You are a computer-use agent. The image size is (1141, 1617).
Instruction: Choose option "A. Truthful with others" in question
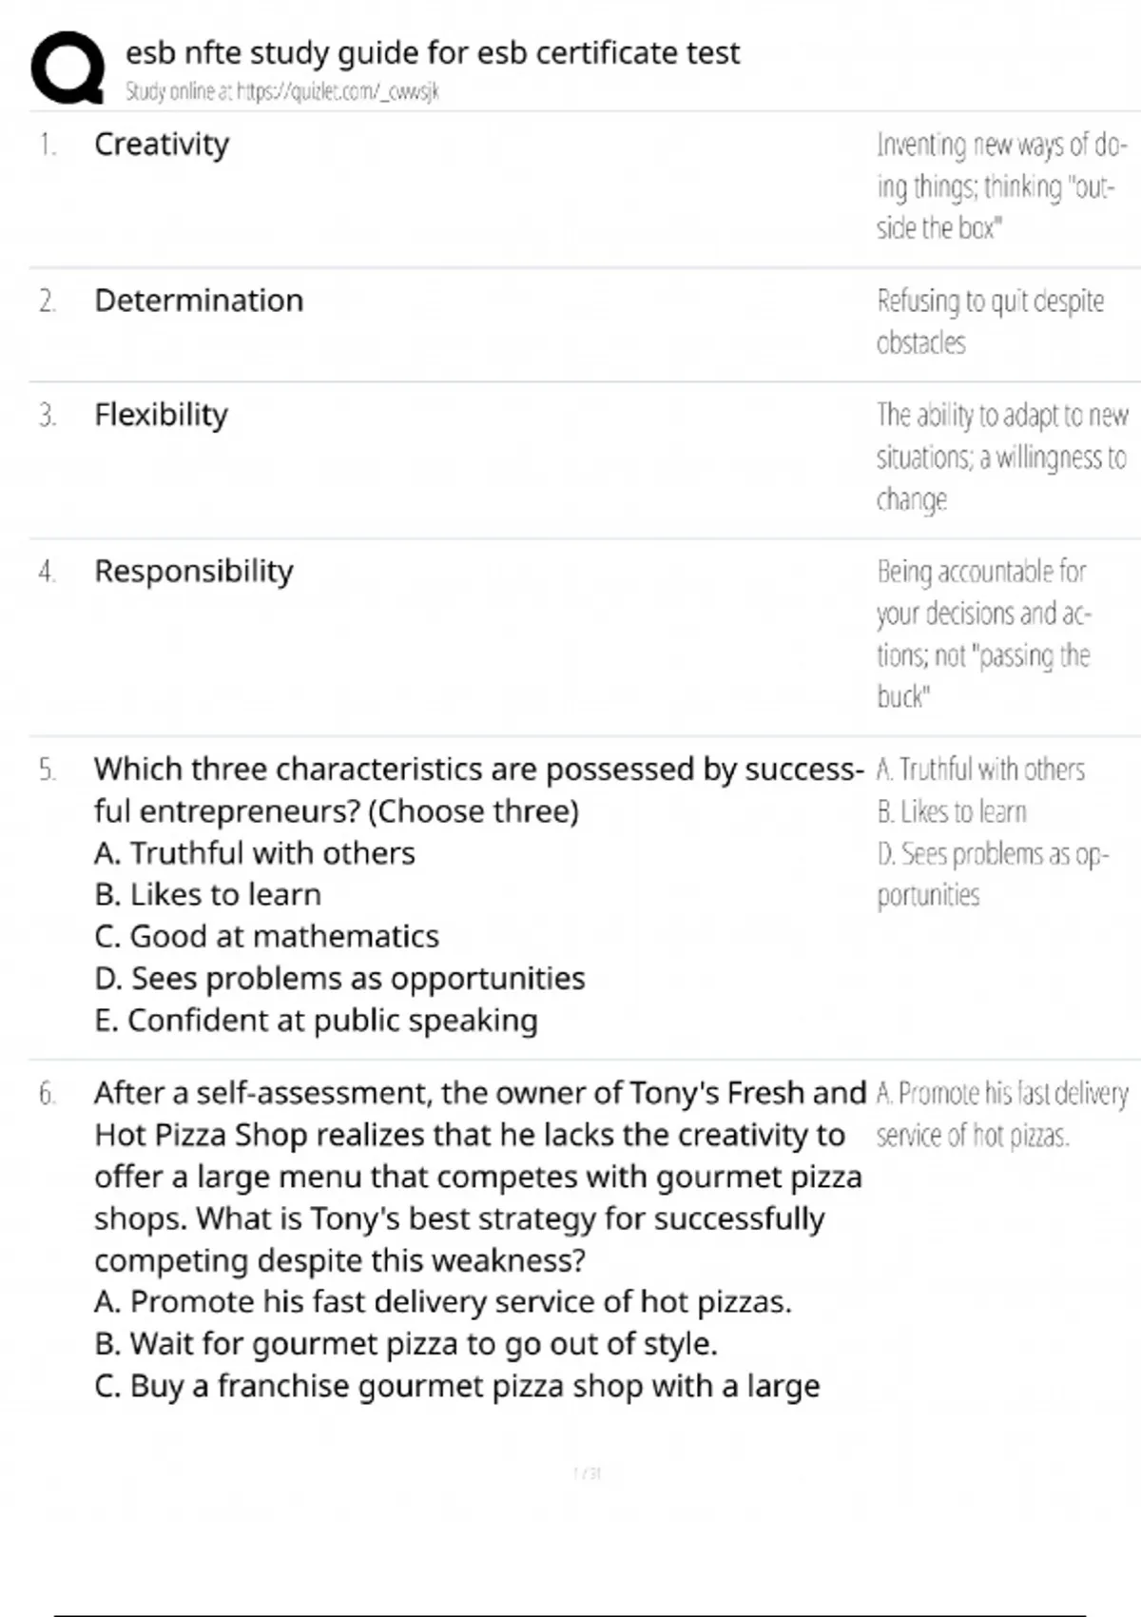(x=255, y=853)
